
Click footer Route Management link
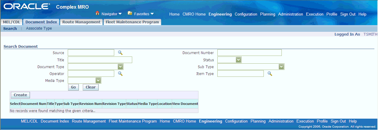tap(89, 121)
